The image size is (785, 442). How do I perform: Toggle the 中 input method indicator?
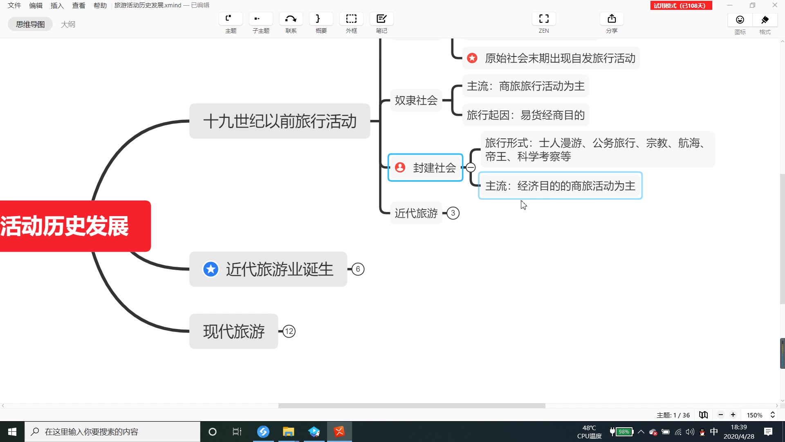click(x=714, y=432)
